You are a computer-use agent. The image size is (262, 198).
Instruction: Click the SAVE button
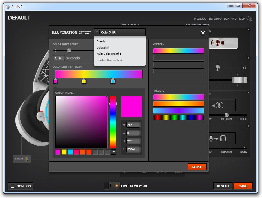click(243, 186)
